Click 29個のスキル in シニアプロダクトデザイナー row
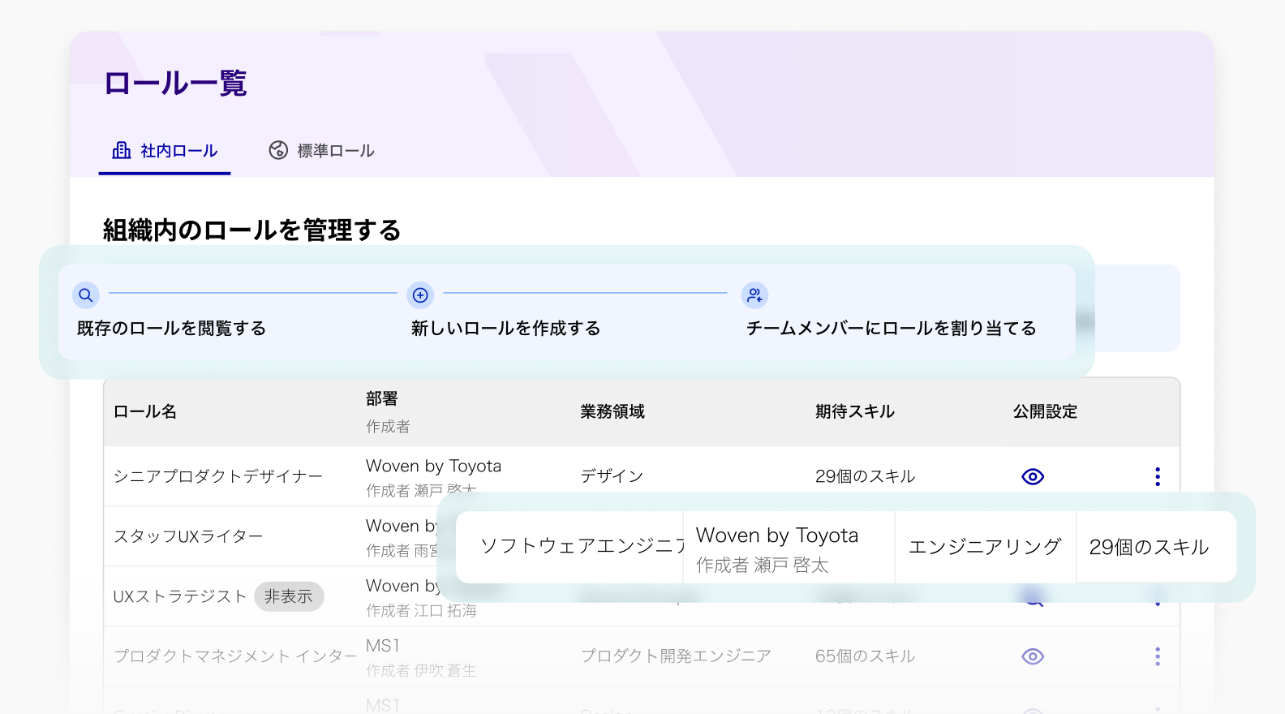Screen dimensions: 1285x714 coord(865,476)
